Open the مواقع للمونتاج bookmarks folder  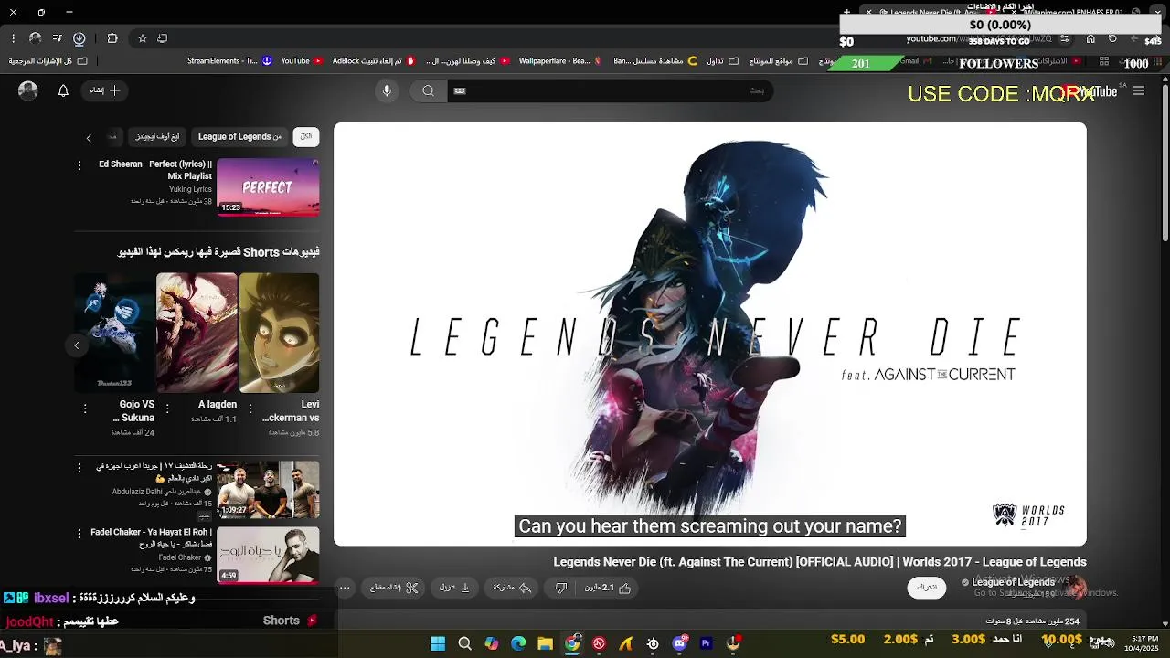tap(778, 61)
